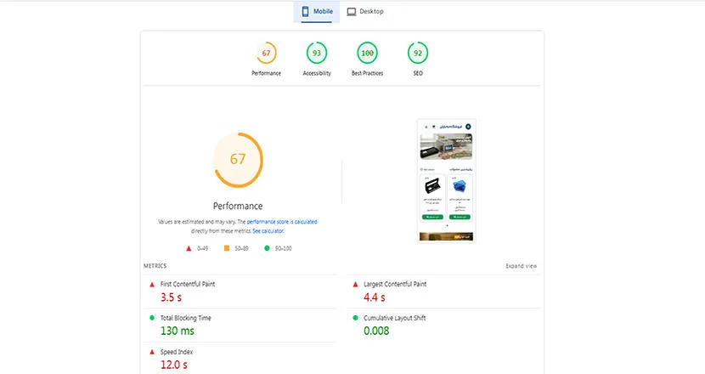Viewport: 705px width, 374px height.
Task: Click the Accessibility score gauge 93
Action: [317, 54]
